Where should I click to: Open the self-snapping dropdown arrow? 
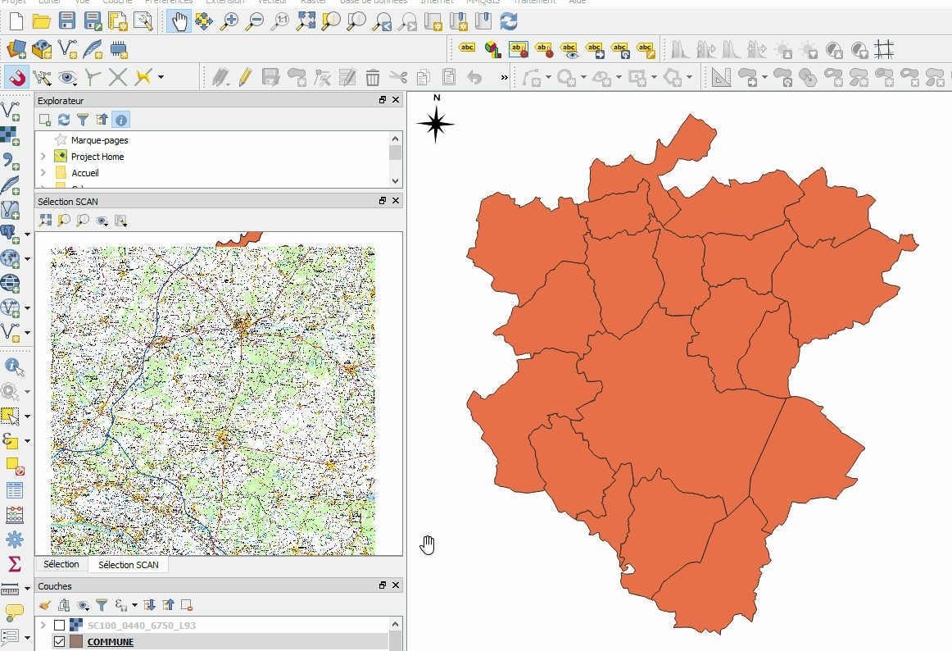(161, 77)
